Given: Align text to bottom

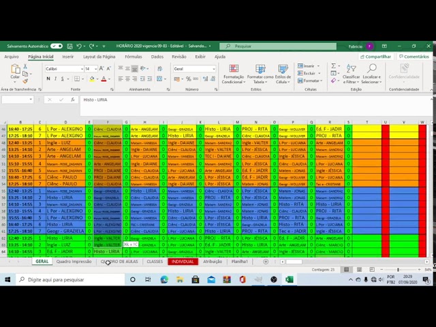Looking at the screenshot, I should [x=135, y=68].
